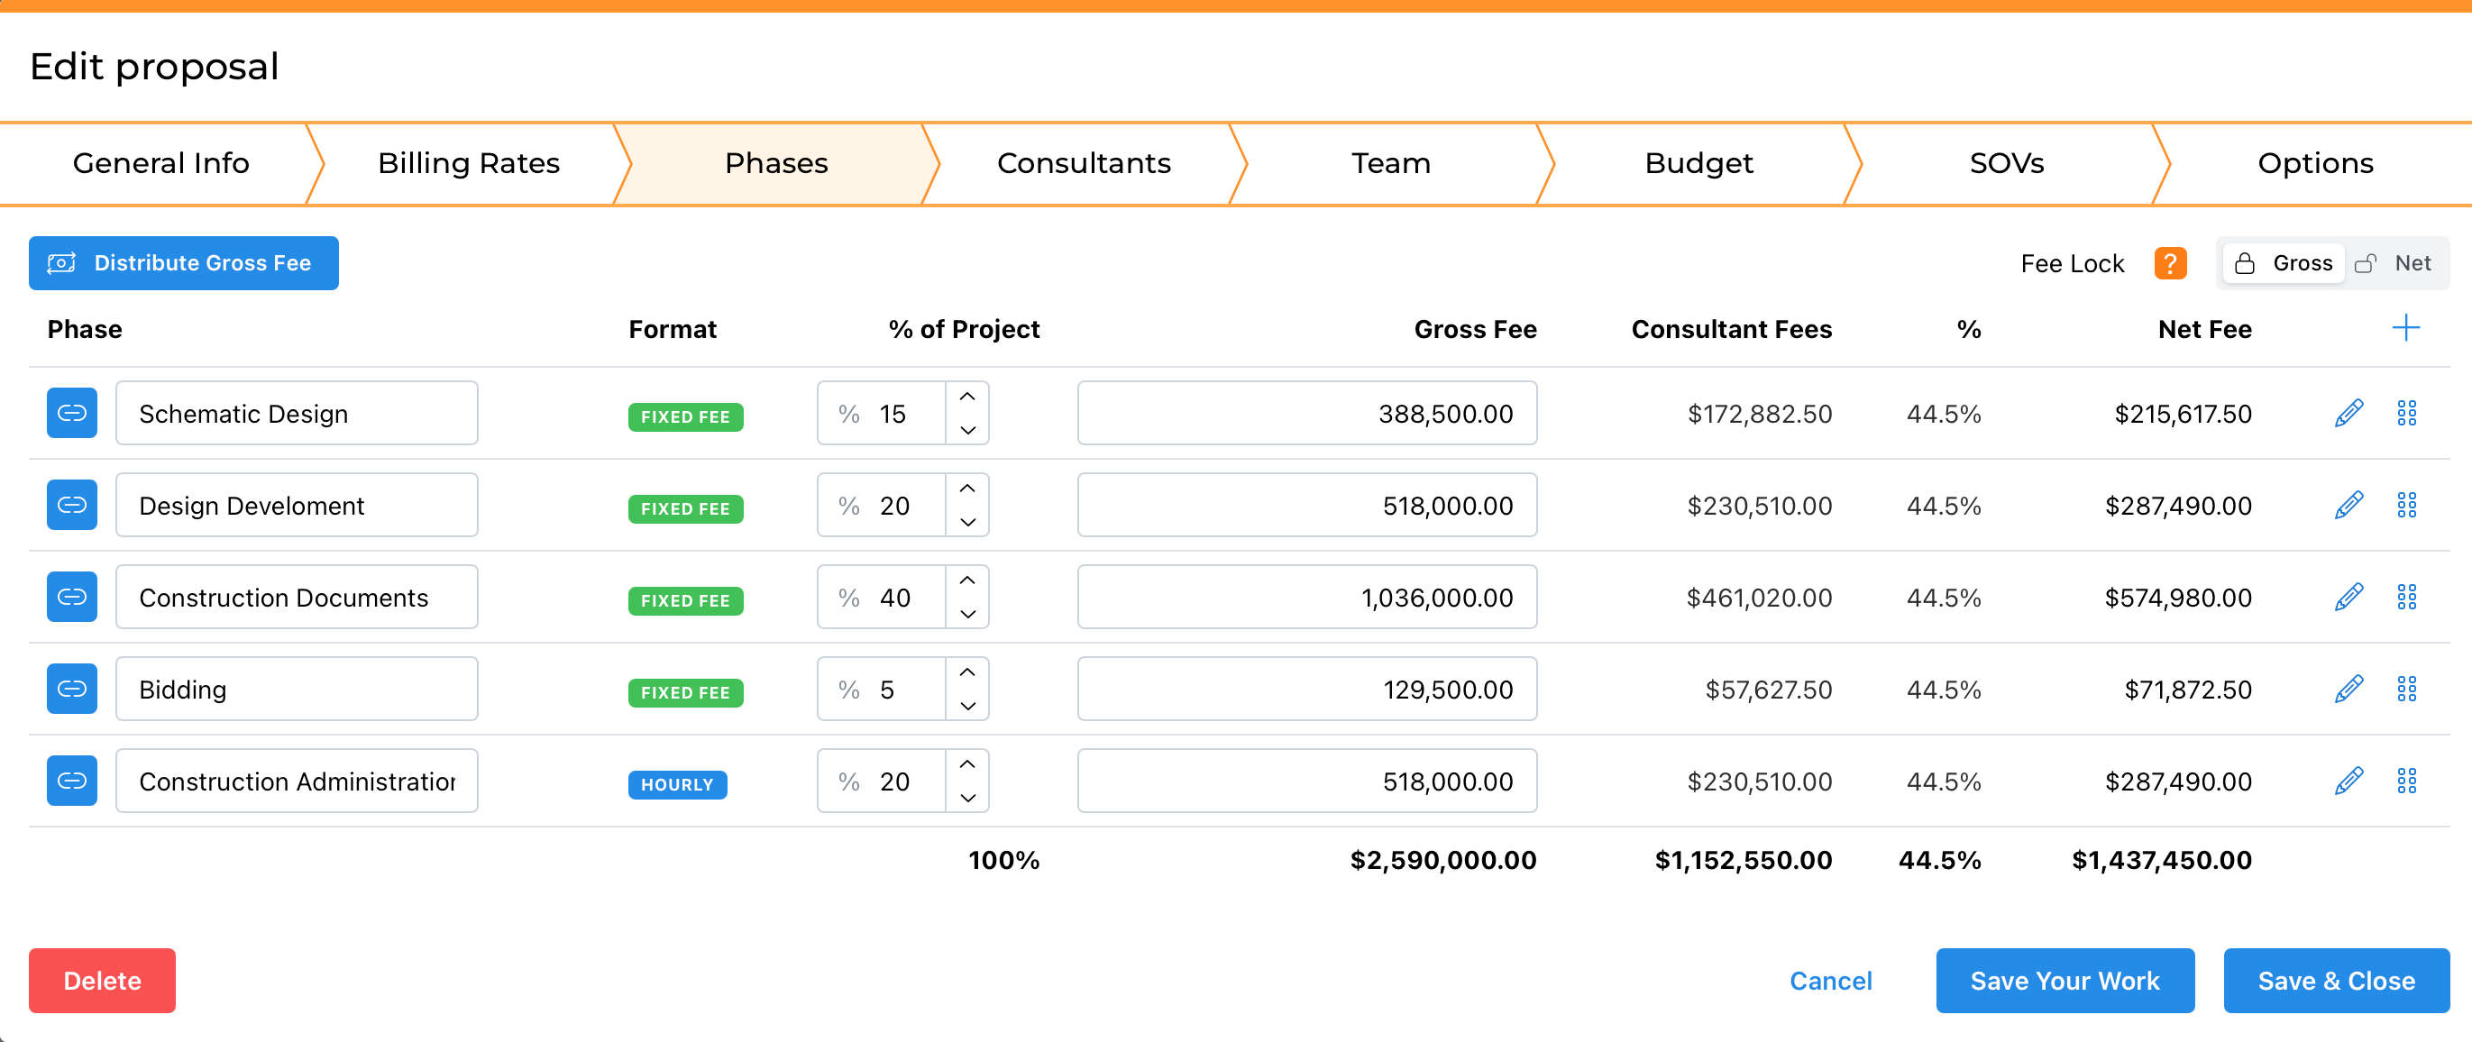Edit Bidding phase with pencil icon
Image resolution: width=2472 pixels, height=1042 pixels.
tap(2348, 690)
